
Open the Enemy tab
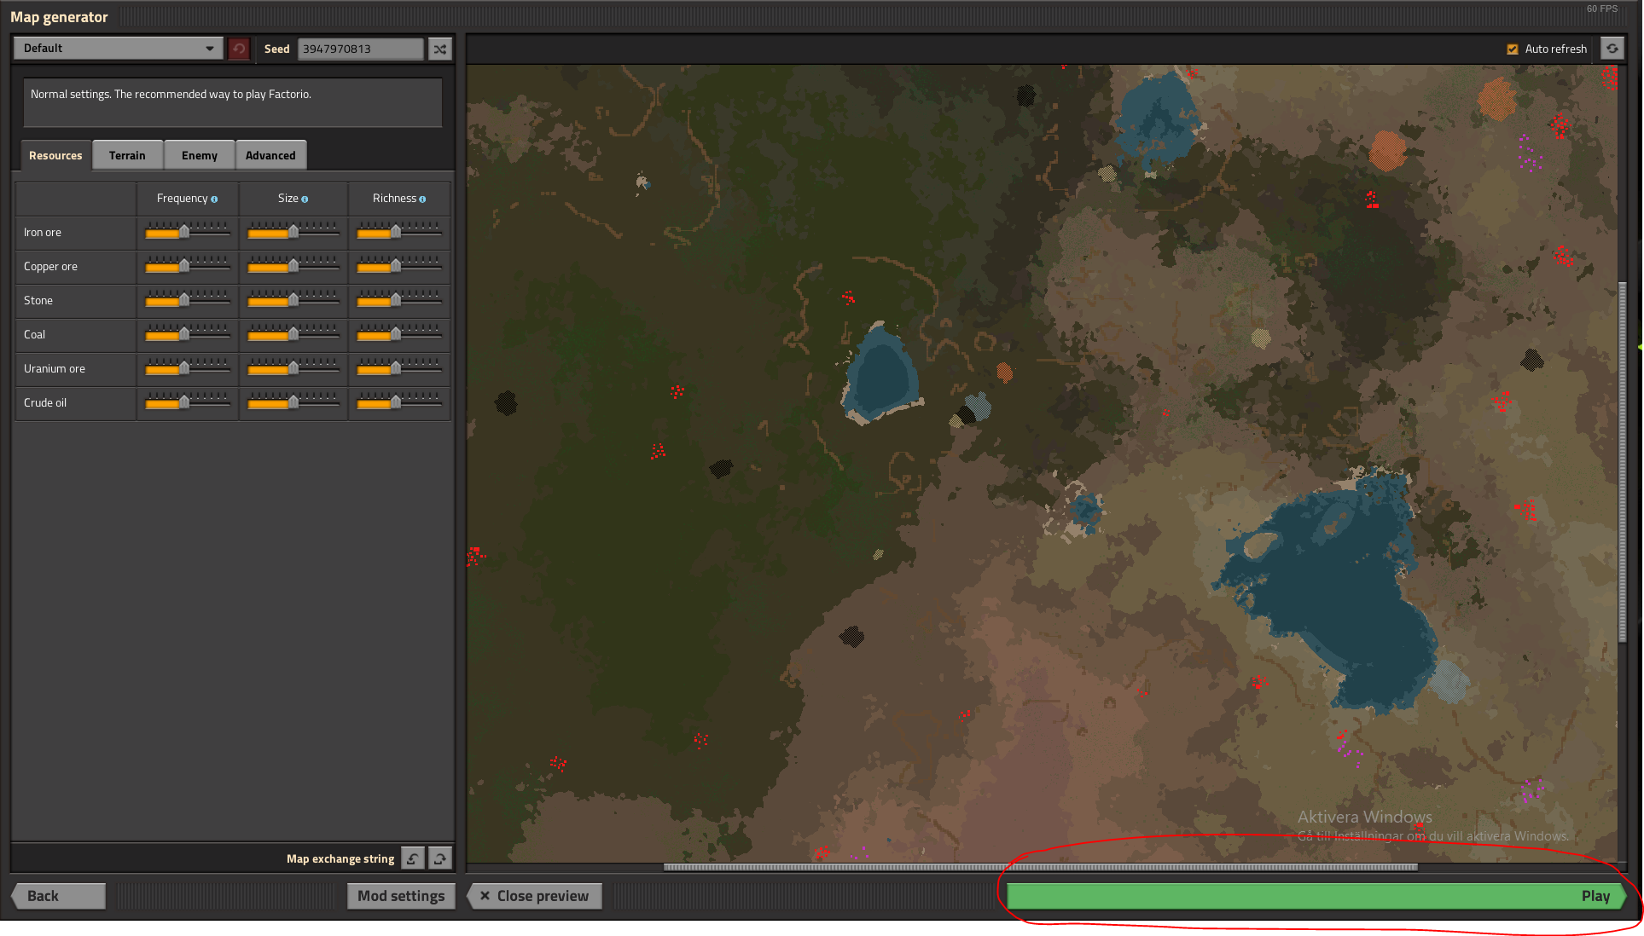[x=199, y=155]
